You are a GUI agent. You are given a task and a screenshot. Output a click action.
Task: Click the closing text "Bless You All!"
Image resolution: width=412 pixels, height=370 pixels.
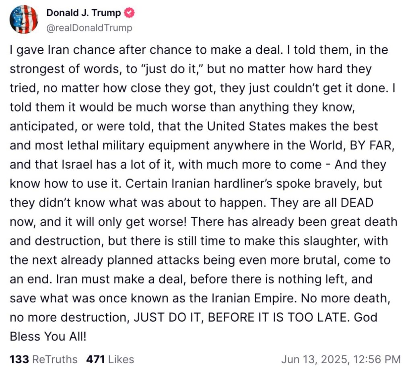[48, 336]
